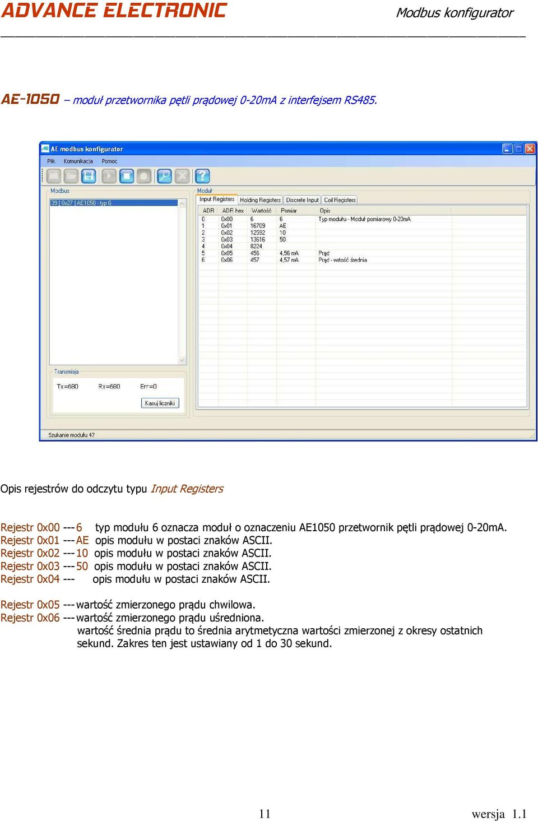Close the AE modbus konfigurator window
Viewport: 538px width, 821px height.
530,149
